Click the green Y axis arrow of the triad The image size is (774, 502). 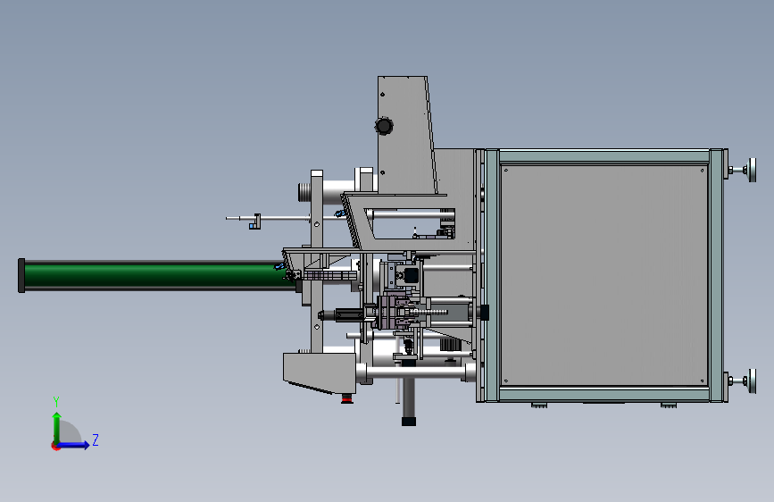click(57, 428)
